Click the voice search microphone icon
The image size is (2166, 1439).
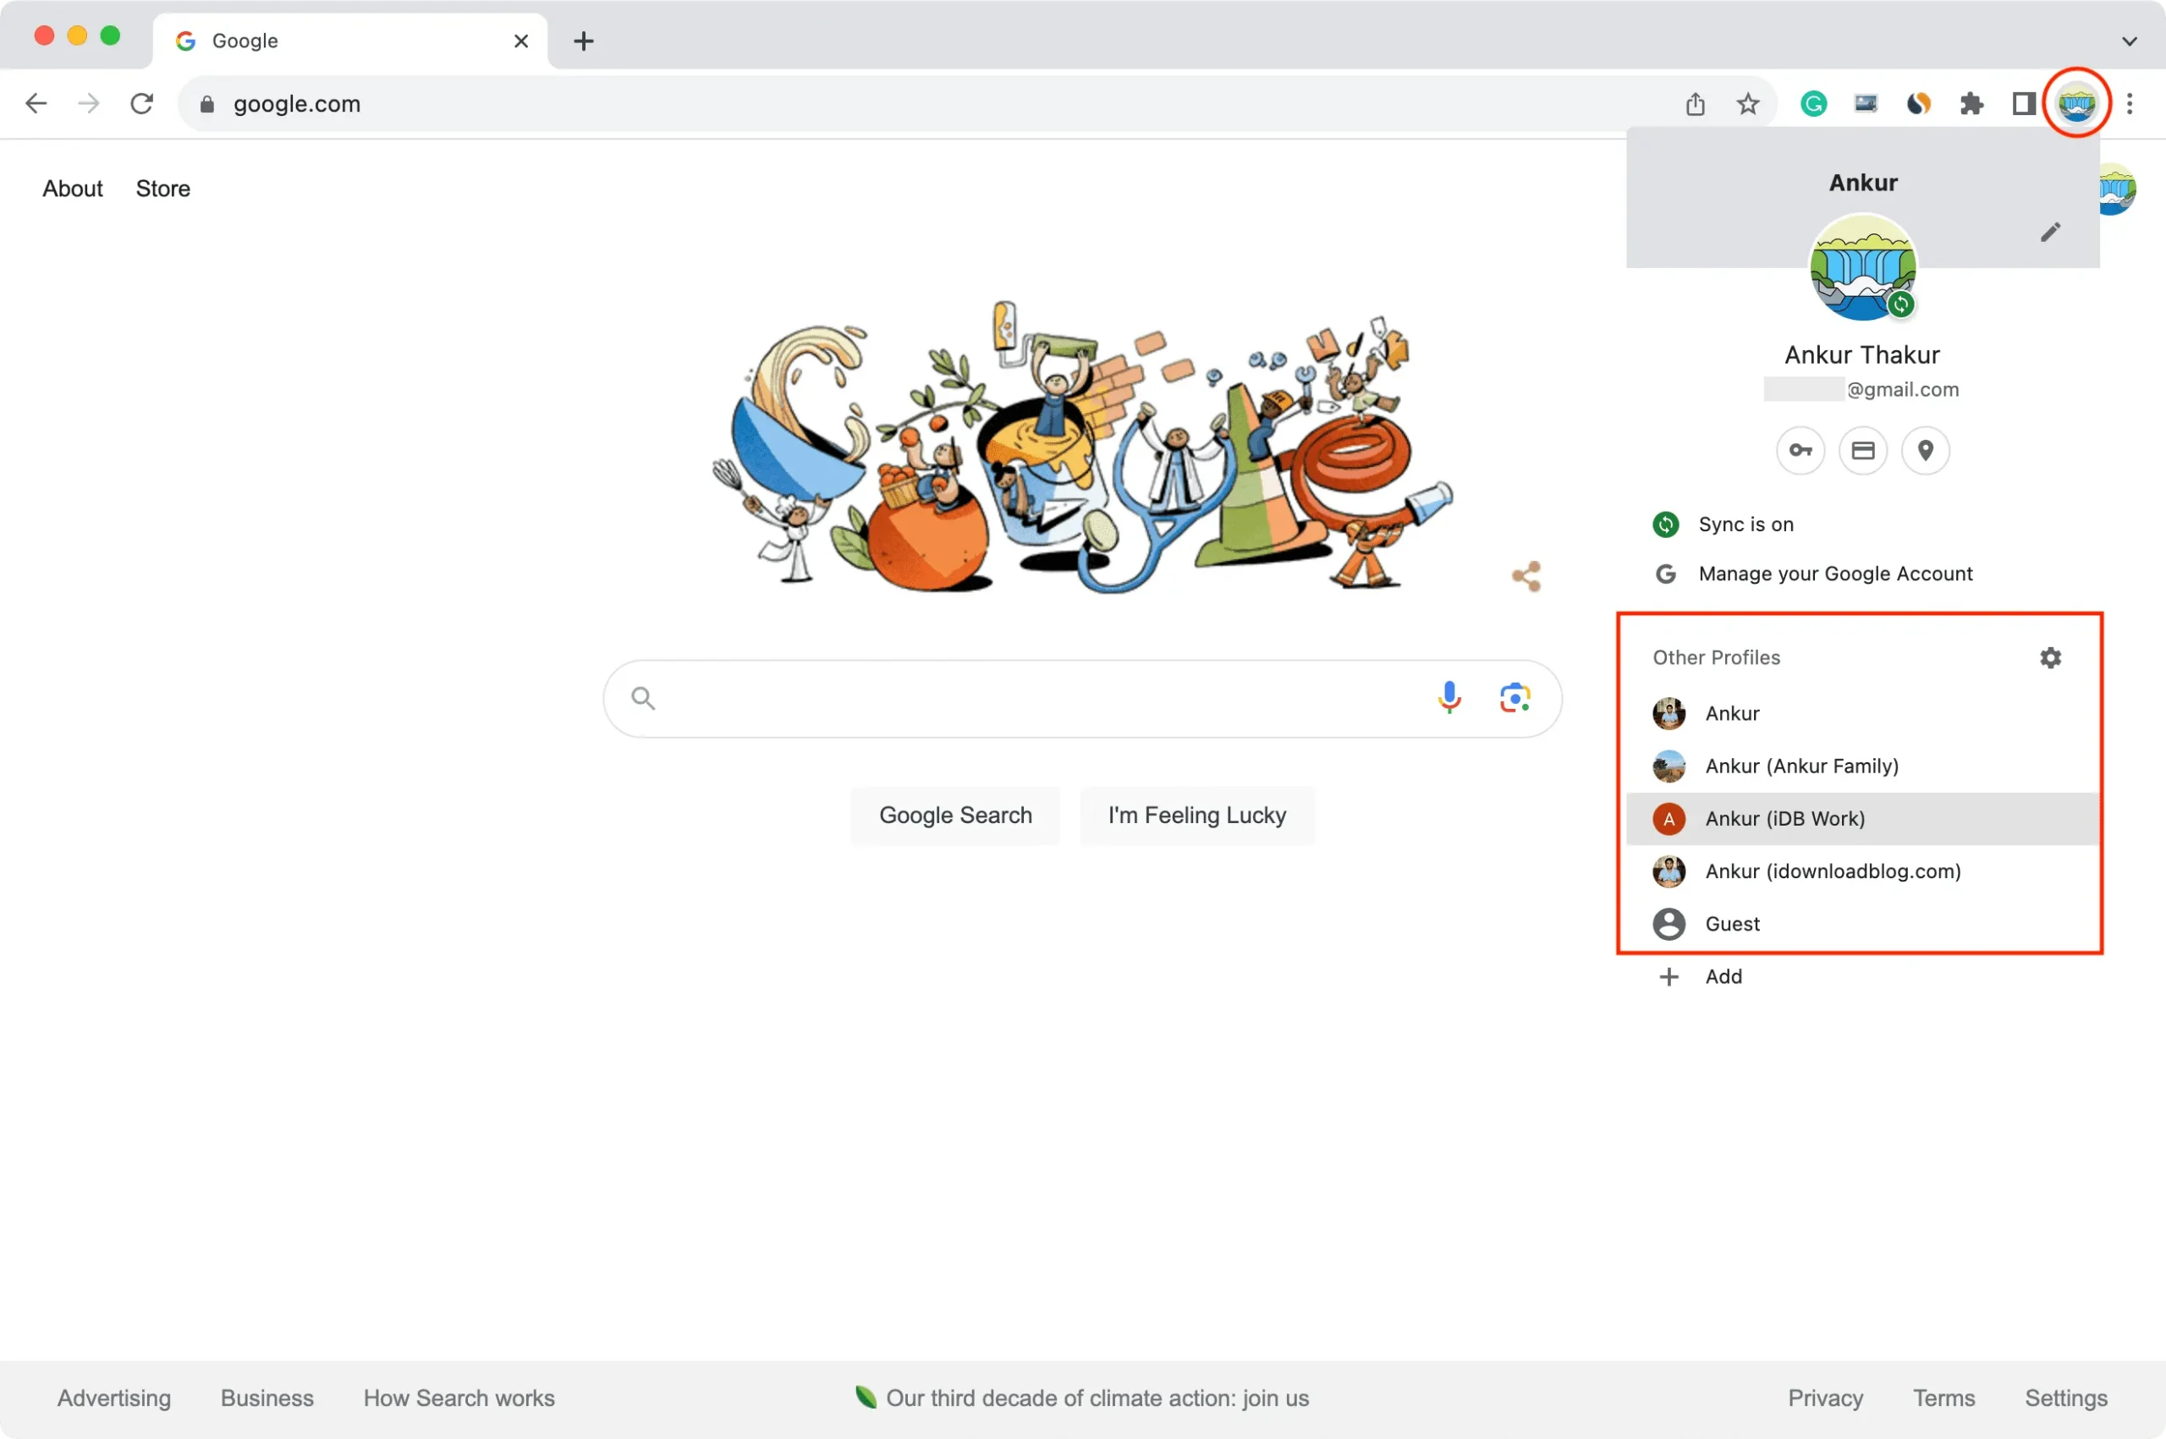coord(1447,695)
